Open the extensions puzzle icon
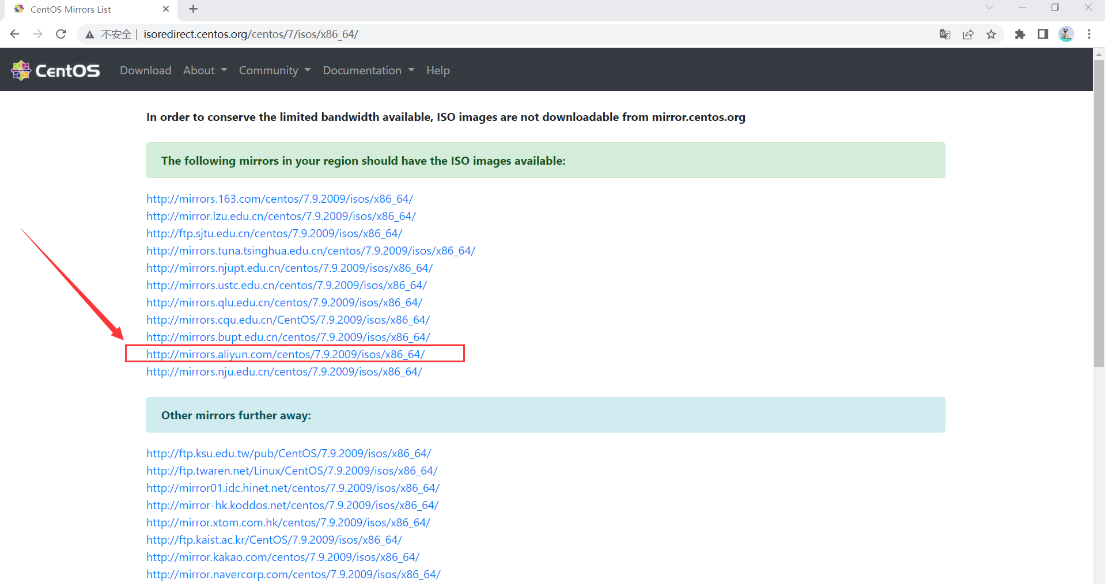The width and height of the screenshot is (1105, 584). (x=1020, y=35)
